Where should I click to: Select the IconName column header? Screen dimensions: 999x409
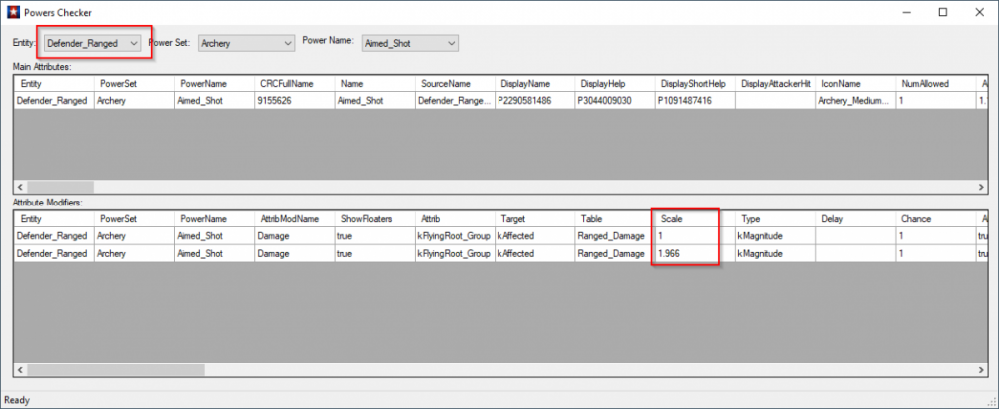[x=854, y=84]
